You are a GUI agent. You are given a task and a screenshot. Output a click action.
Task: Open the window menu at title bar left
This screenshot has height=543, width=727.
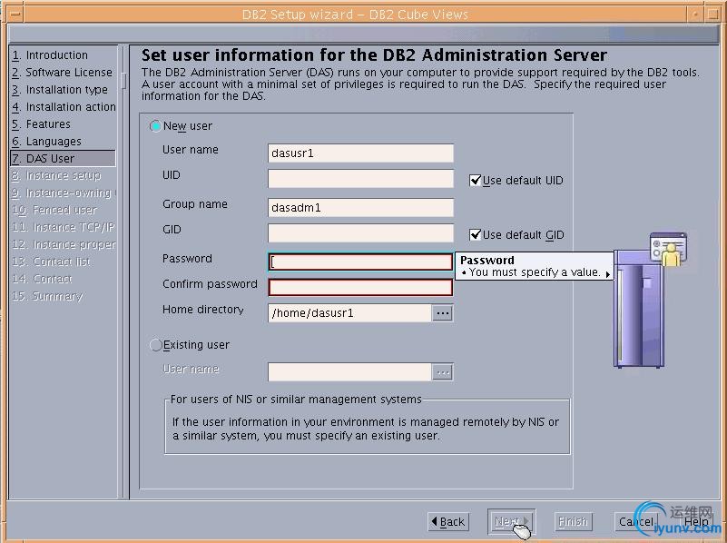(x=15, y=15)
